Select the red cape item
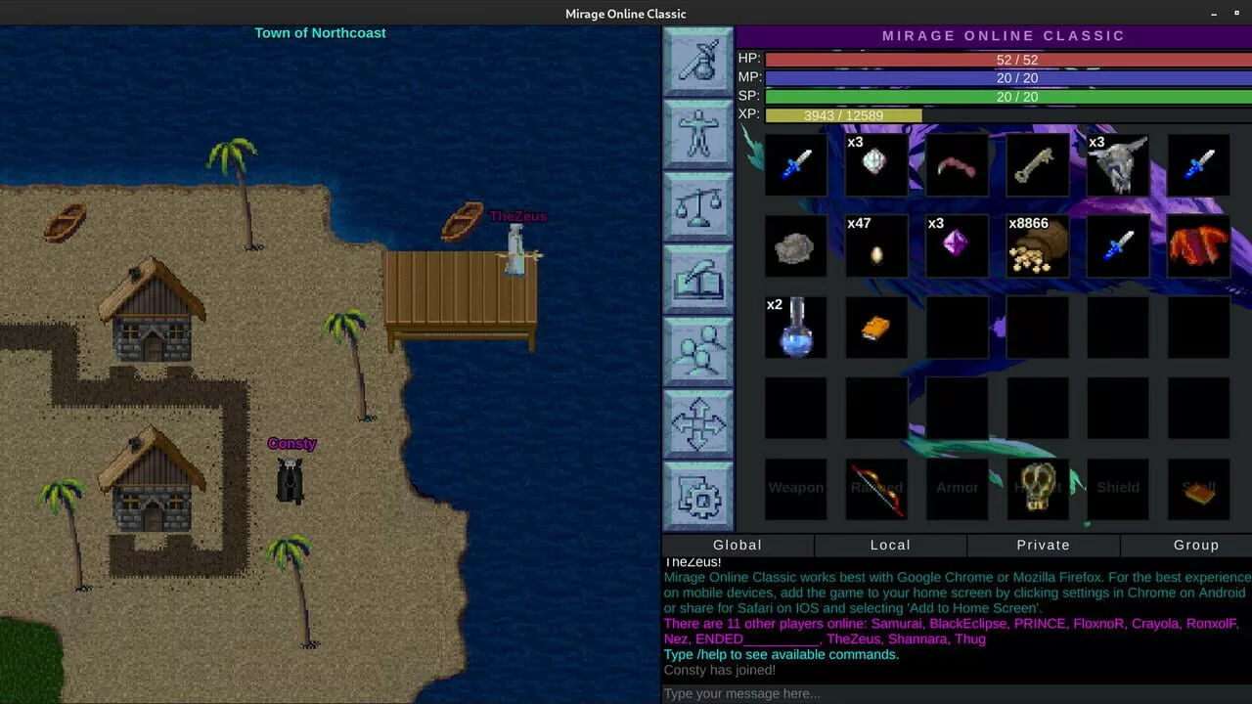Screen dimensions: 1252x704 pos(1199,246)
